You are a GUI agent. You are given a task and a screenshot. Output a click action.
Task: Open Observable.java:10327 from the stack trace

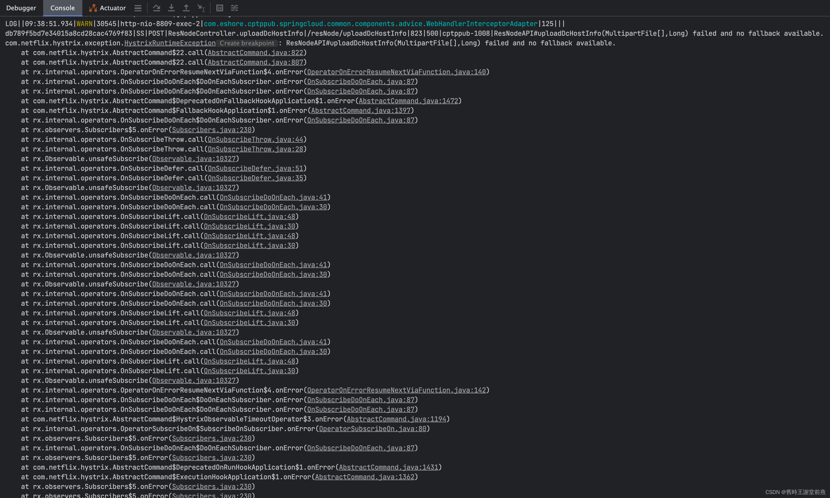[x=194, y=159]
